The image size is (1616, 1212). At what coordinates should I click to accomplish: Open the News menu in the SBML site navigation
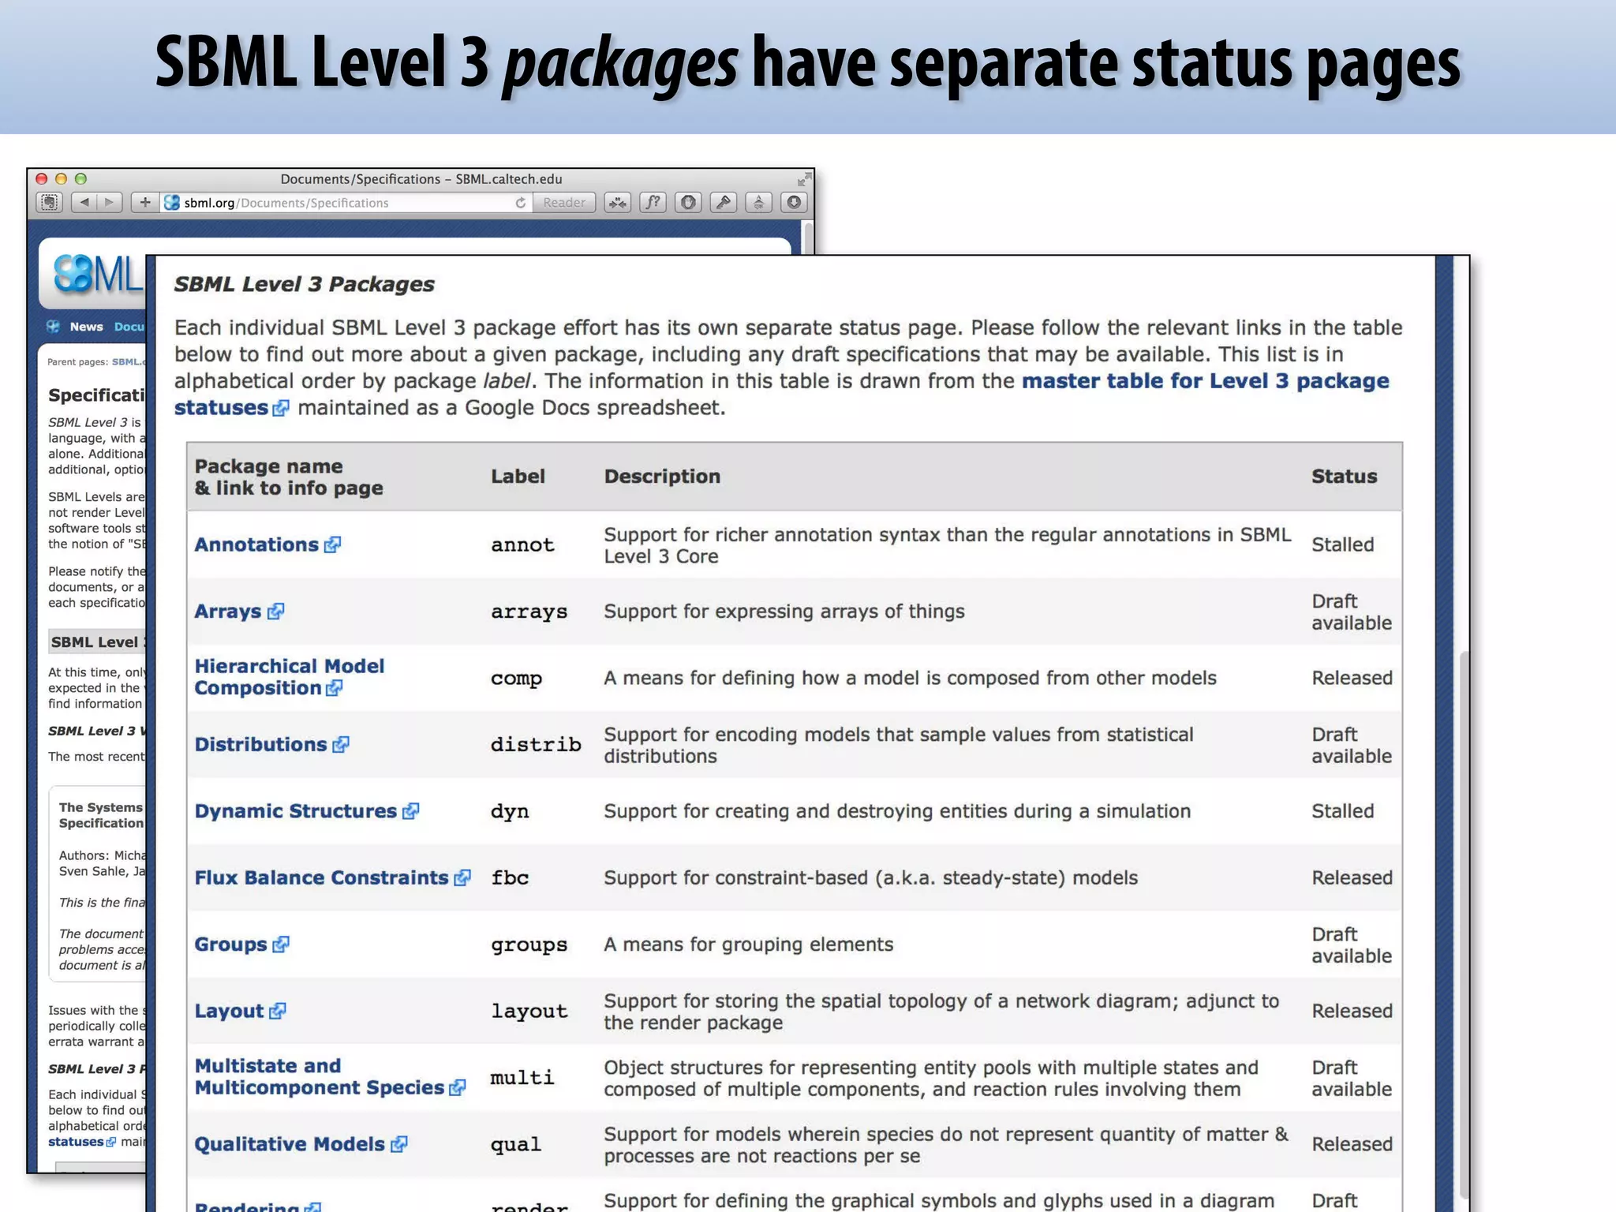(86, 327)
